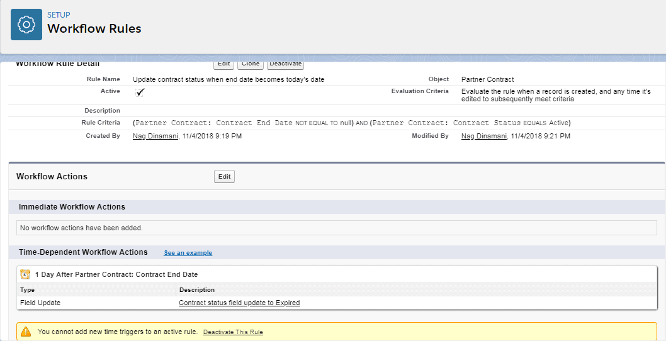Click the Rule Name field label
The width and height of the screenshot is (666, 341).
(x=104, y=79)
